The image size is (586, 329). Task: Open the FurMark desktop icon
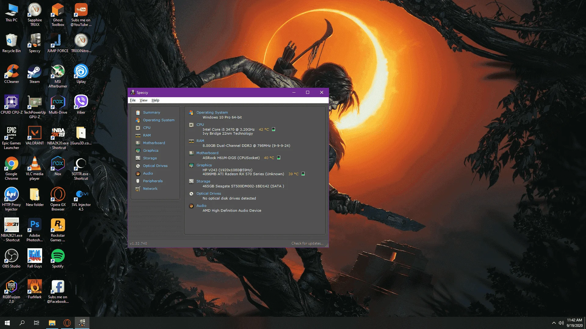click(x=34, y=289)
